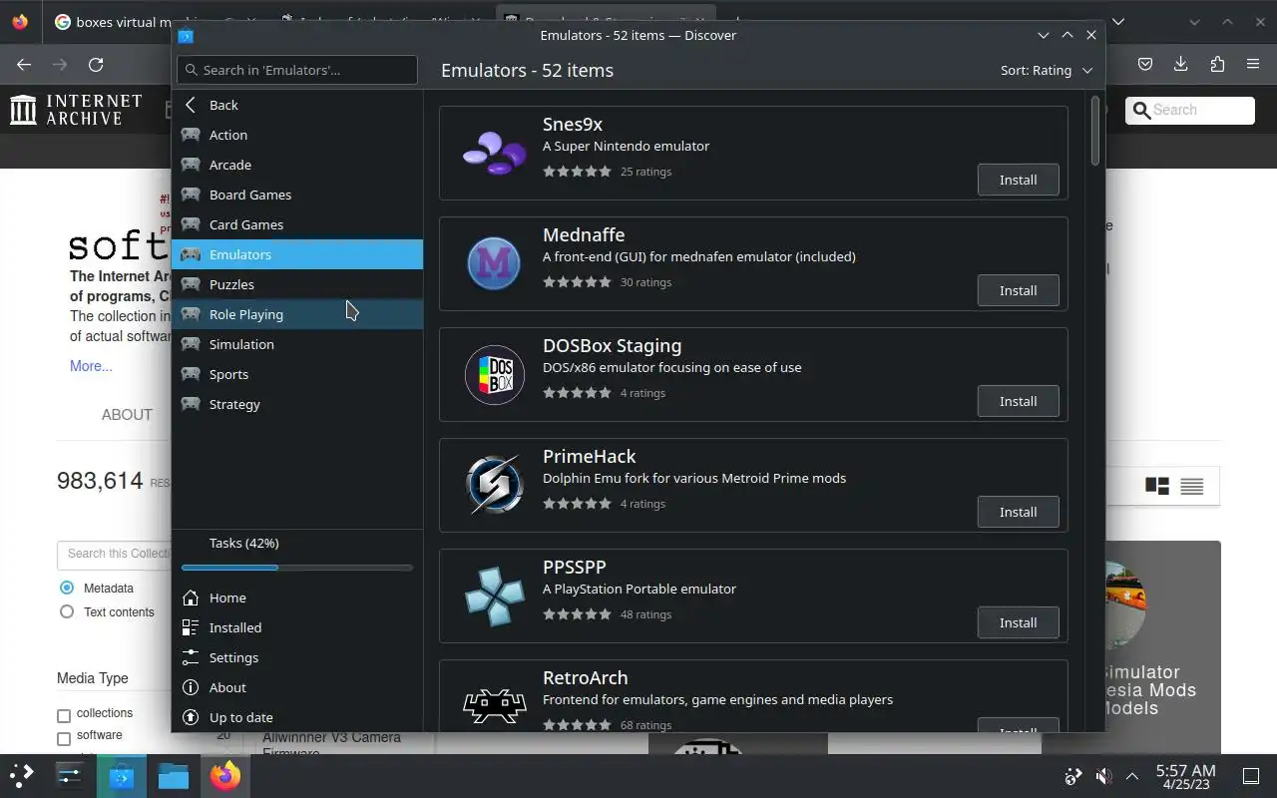Click the More... link on Internet Archive

click(x=91, y=366)
